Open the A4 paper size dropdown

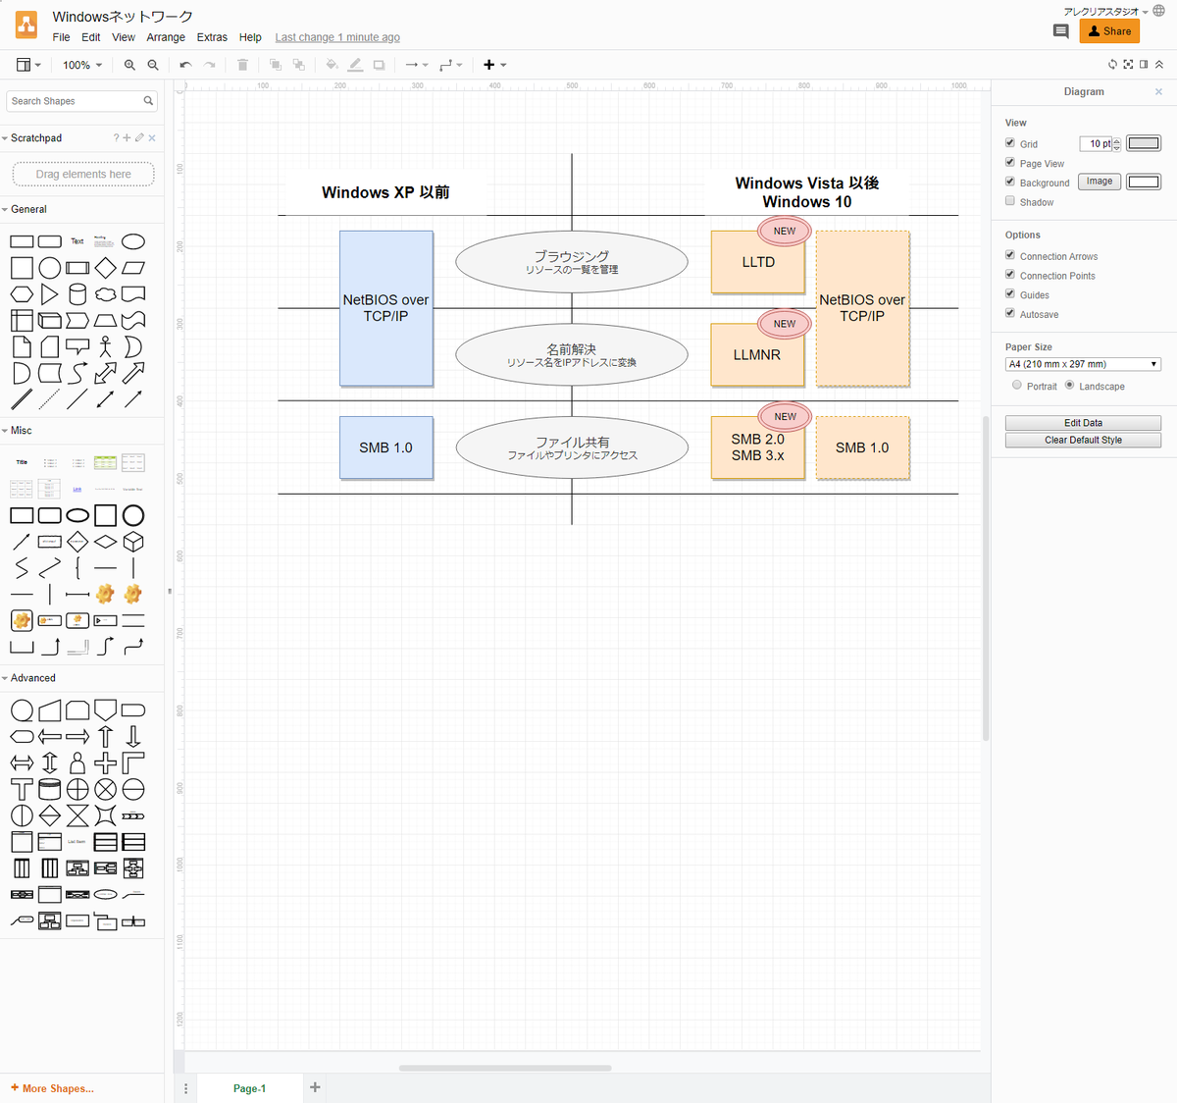point(1083,364)
